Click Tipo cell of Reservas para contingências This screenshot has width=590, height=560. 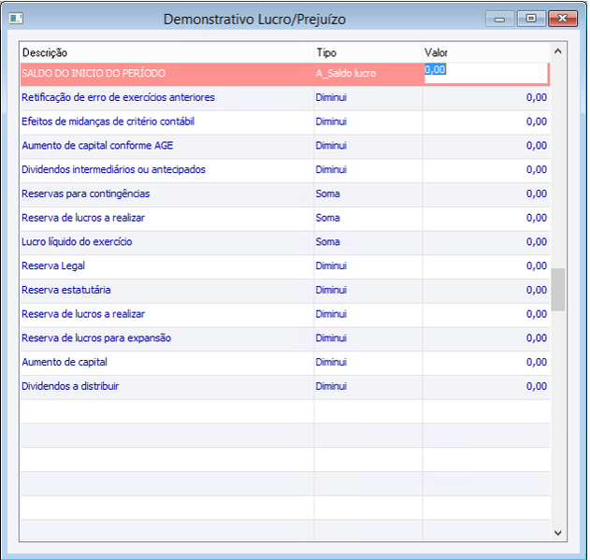pos(368,194)
